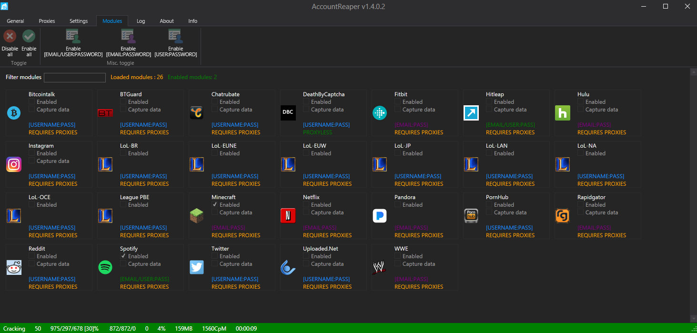Click the Bitcointalk module icon

coord(14,113)
